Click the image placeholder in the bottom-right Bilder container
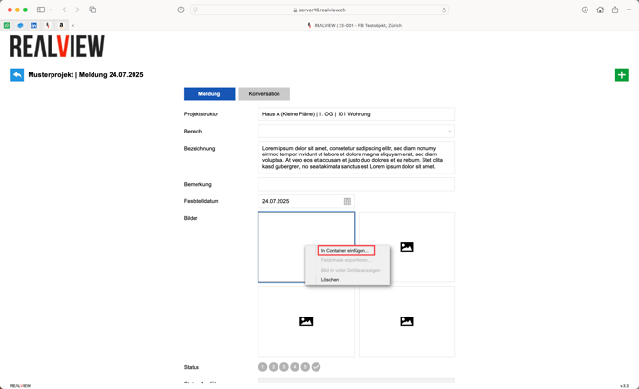 (406, 321)
